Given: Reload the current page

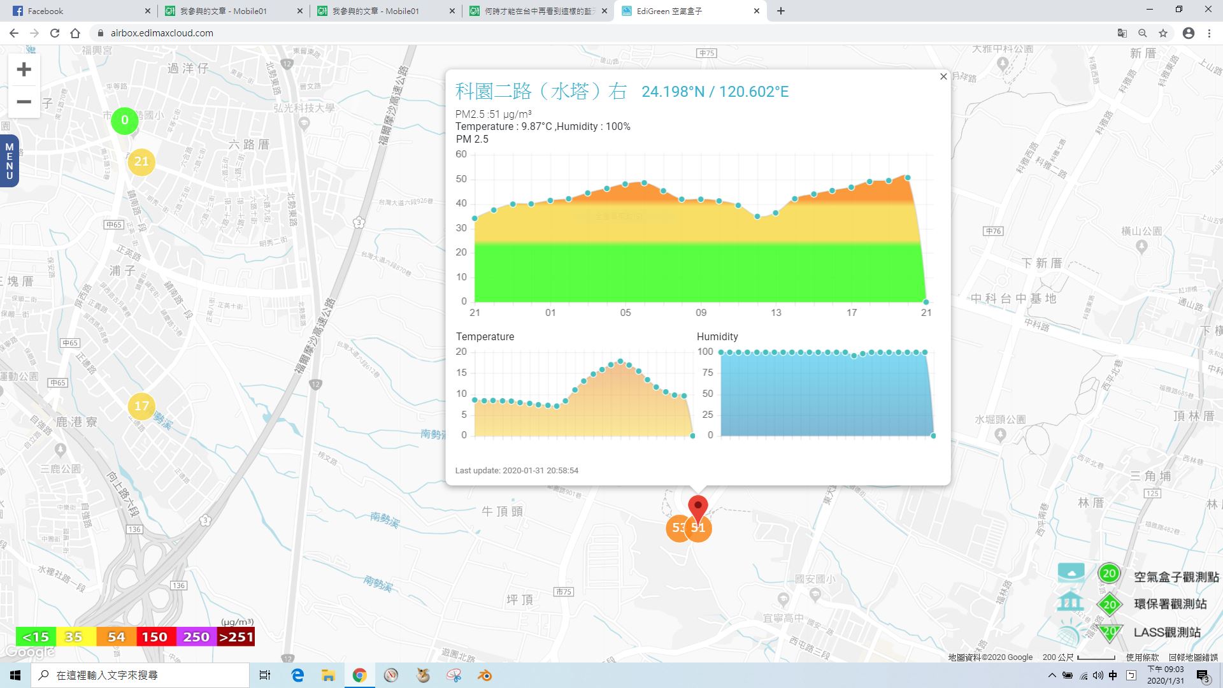Looking at the screenshot, I should coord(55,33).
